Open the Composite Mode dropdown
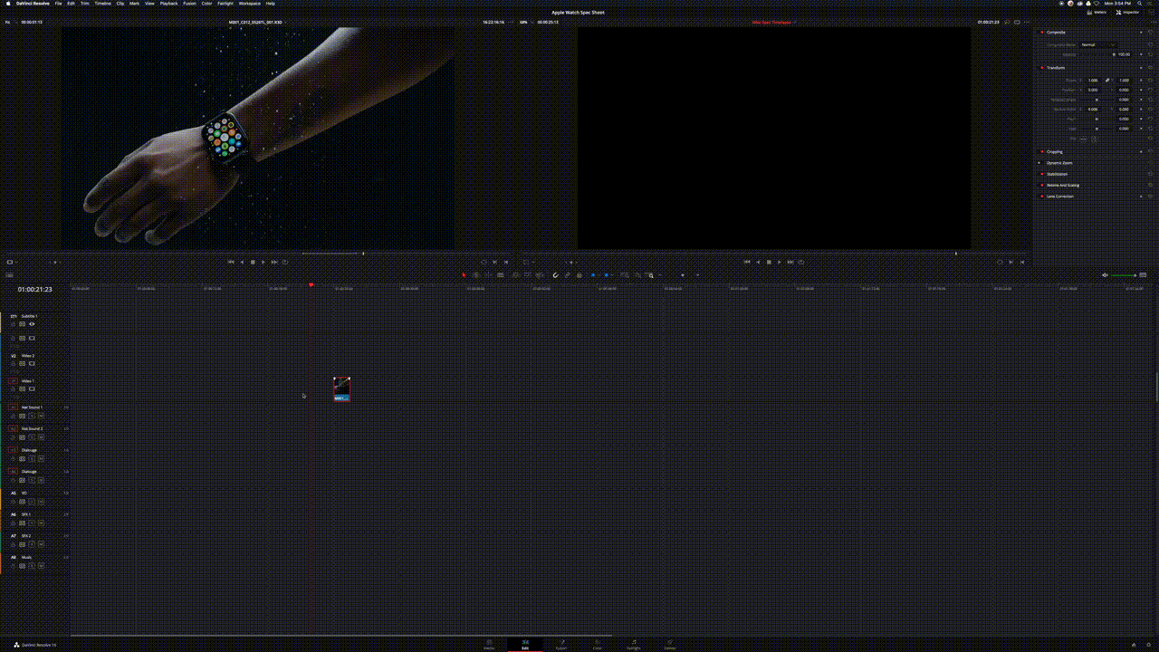 point(1098,44)
